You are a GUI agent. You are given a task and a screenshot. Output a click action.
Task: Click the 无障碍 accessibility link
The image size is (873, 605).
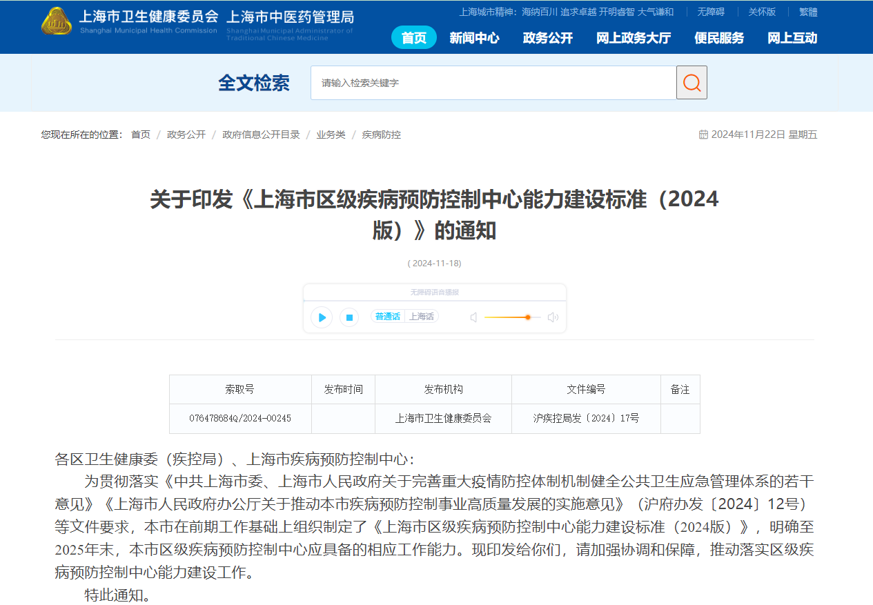710,12
